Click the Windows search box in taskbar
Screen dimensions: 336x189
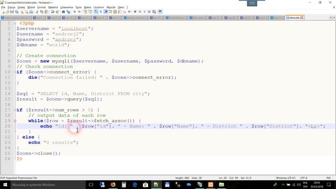[48, 185]
